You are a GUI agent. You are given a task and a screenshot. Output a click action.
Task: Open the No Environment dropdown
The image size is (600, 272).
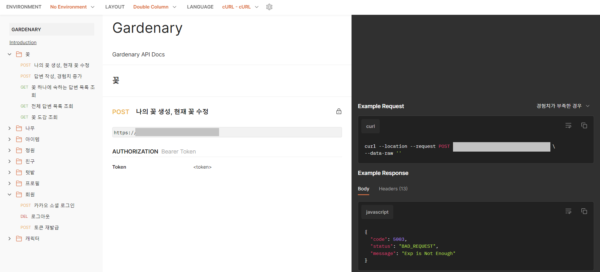tap(72, 7)
